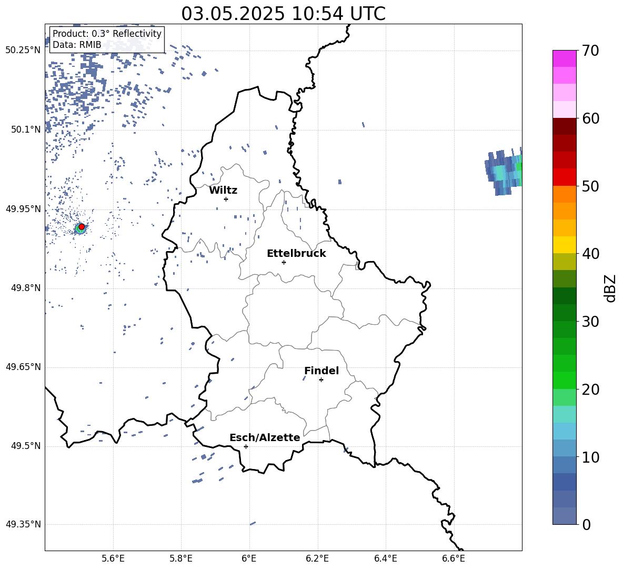
Task: Click the 6.4°E longitude label
Action: click(385, 558)
